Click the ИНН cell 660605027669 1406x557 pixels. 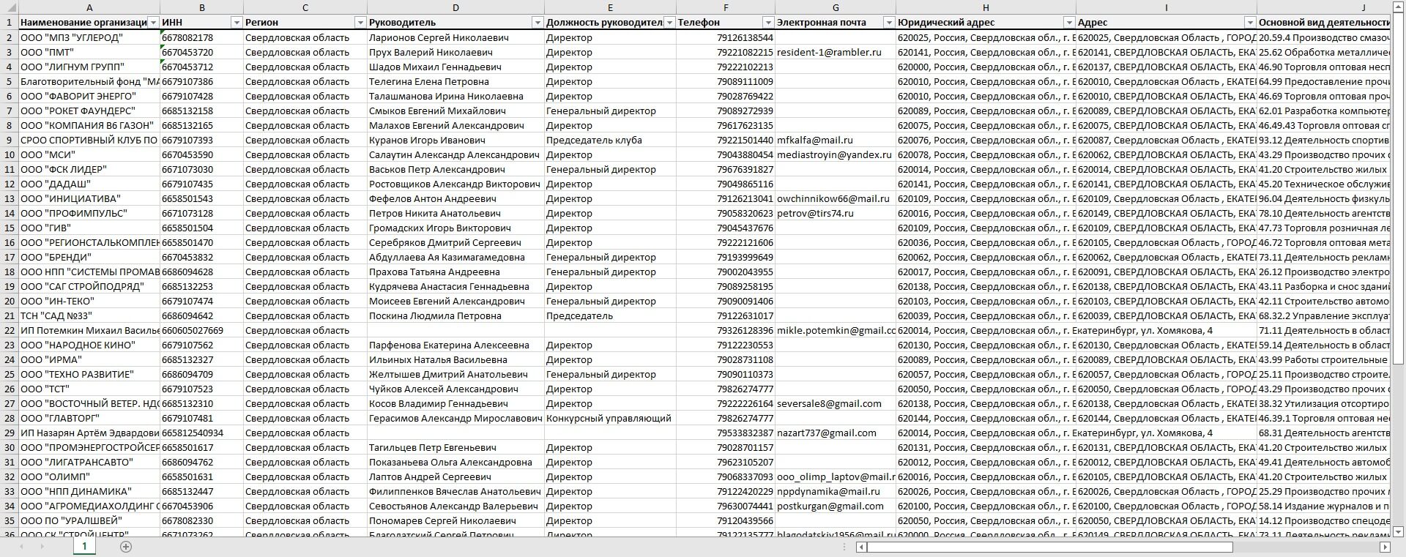pyautogui.click(x=201, y=330)
